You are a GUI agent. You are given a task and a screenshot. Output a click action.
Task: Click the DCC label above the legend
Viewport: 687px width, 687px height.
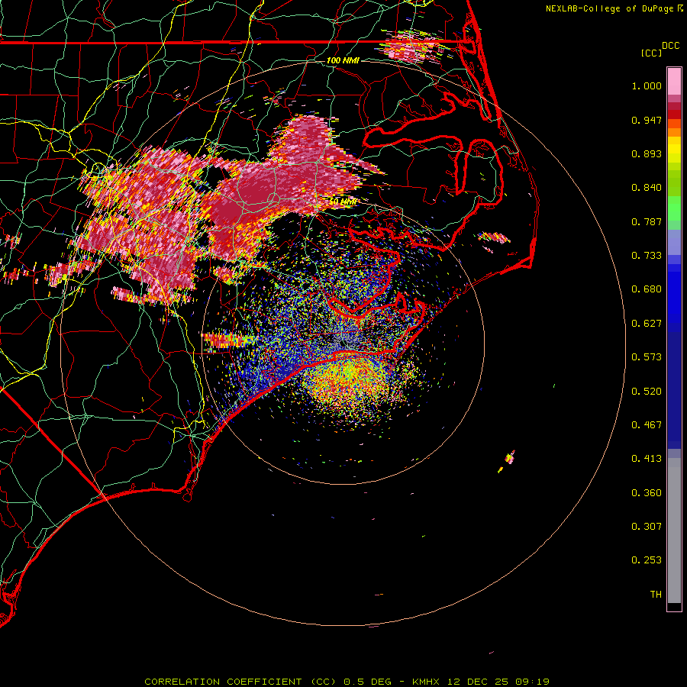tap(670, 46)
